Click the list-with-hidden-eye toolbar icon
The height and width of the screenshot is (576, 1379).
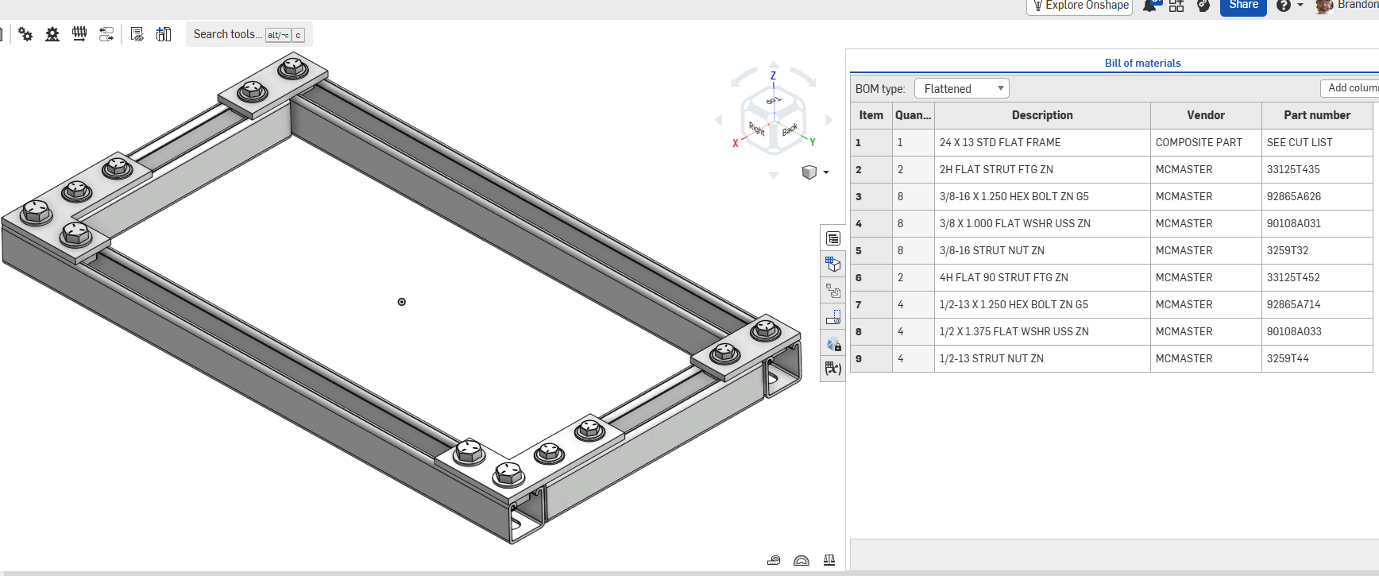(137, 34)
